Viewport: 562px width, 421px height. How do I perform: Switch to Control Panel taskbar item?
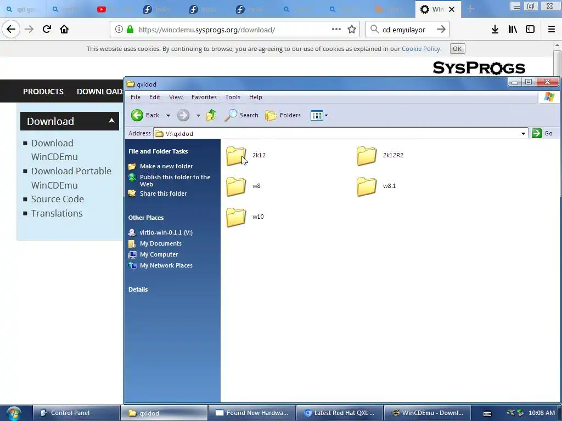pyautogui.click(x=76, y=413)
